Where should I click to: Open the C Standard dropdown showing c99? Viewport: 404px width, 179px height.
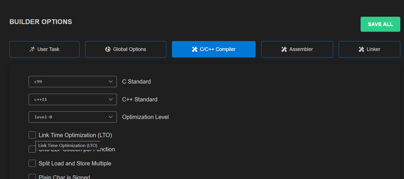[x=73, y=82]
